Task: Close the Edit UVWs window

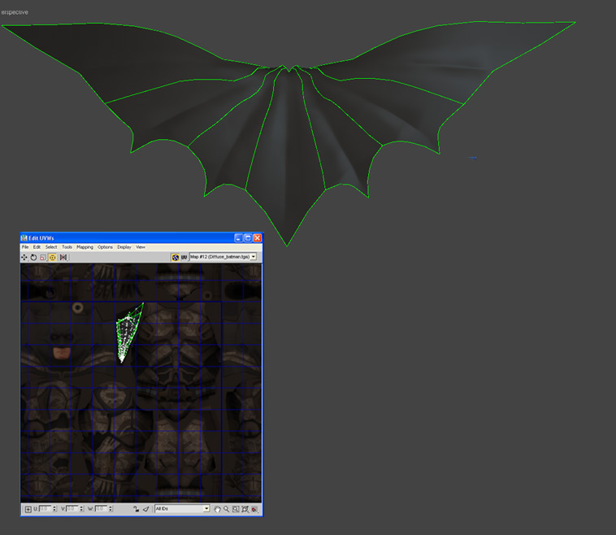Action: 258,237
